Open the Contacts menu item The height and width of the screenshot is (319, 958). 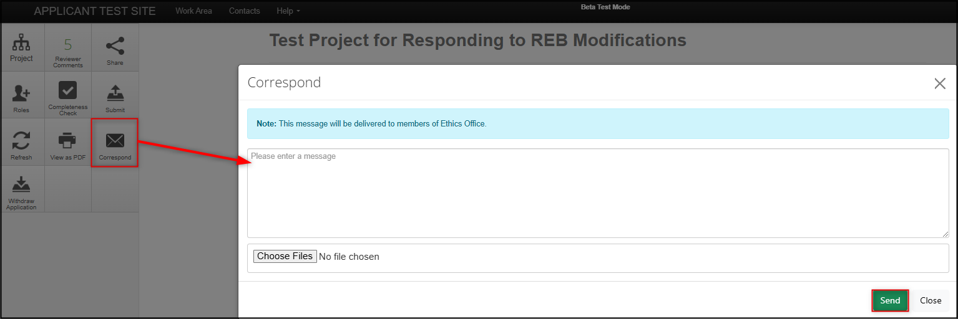(x=245, y=11)
